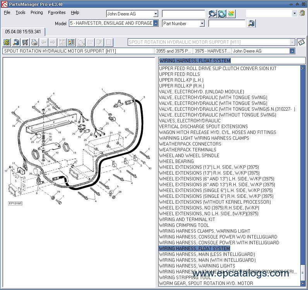Click the back arrow toolbar icon
The image size is (308, 290).
pyautogui.click(x=44, y=42)
